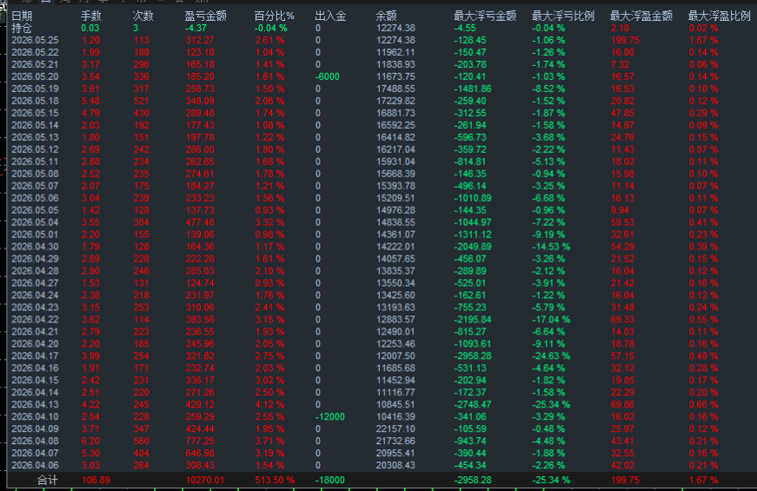Select the trade count value 521

point(142,101)
